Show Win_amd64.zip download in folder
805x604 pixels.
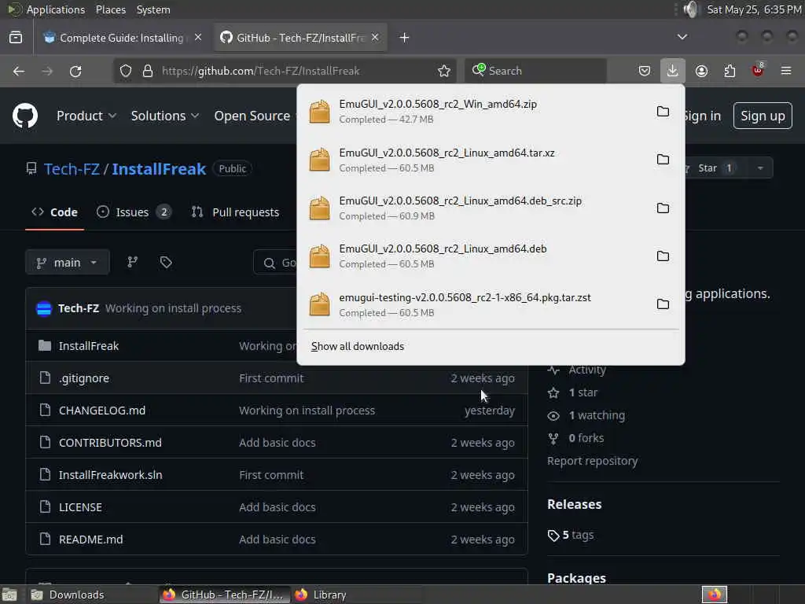pyautogui.click(x=663, y=112)
